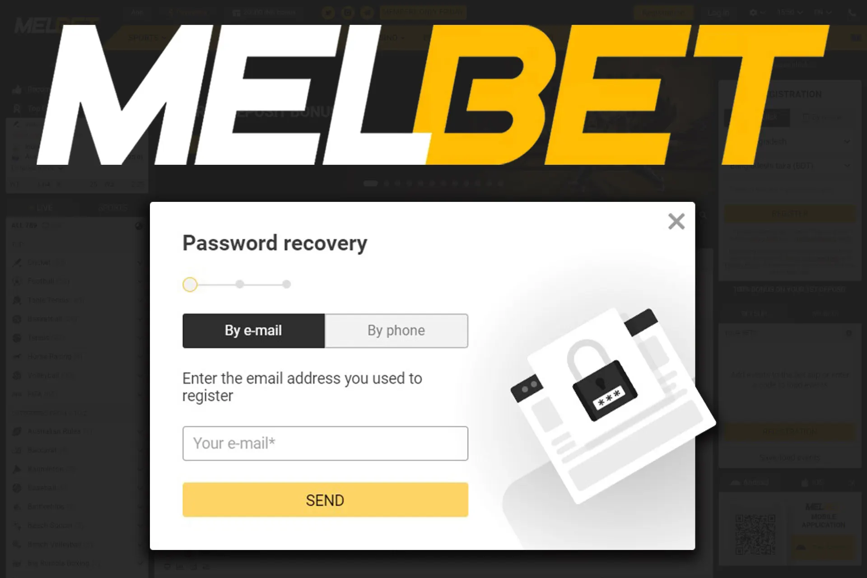Enable the second step progress indicator
Image resolution: width=867 pixels, height=578 pixels.
[x=239, y=284]
